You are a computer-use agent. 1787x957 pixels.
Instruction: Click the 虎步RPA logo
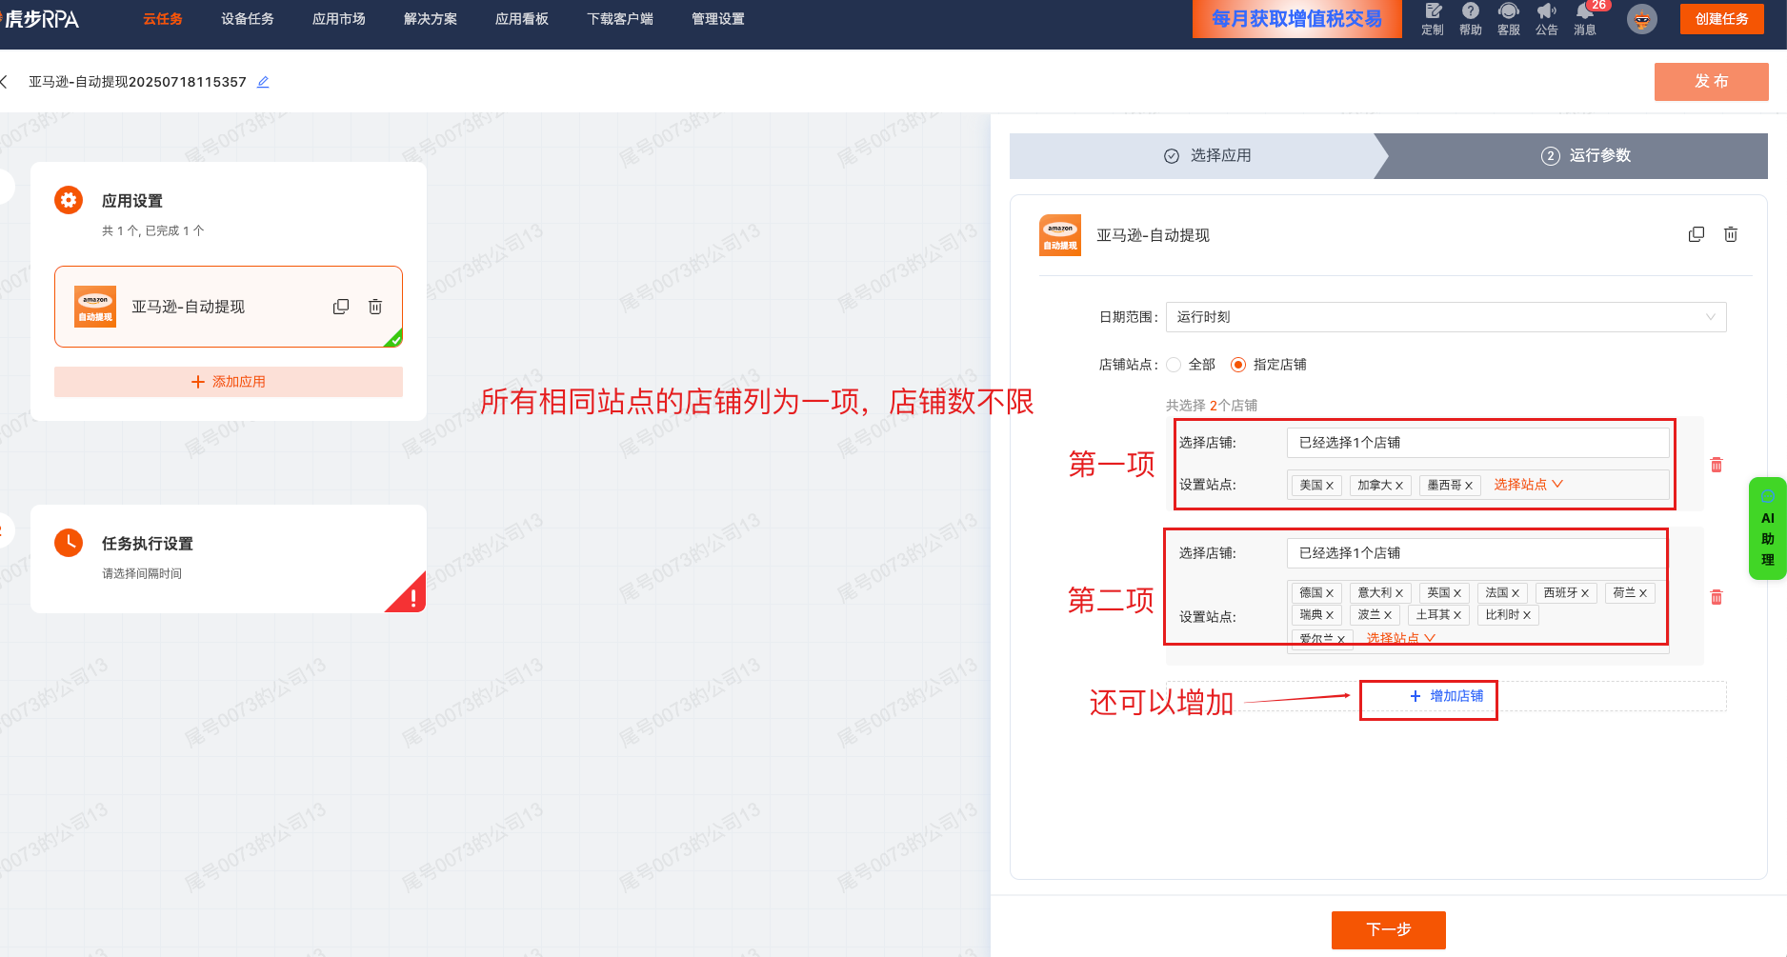click(x=40, y=19)
